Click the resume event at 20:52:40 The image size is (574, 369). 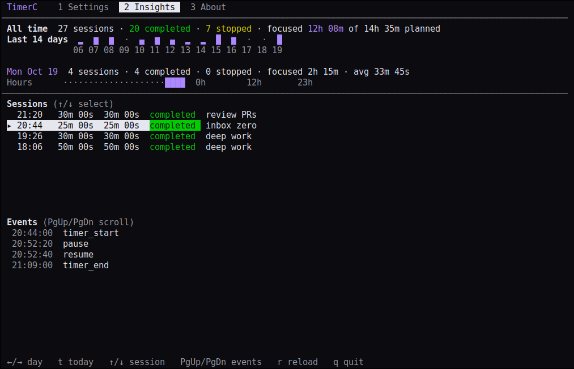point(53,255)
